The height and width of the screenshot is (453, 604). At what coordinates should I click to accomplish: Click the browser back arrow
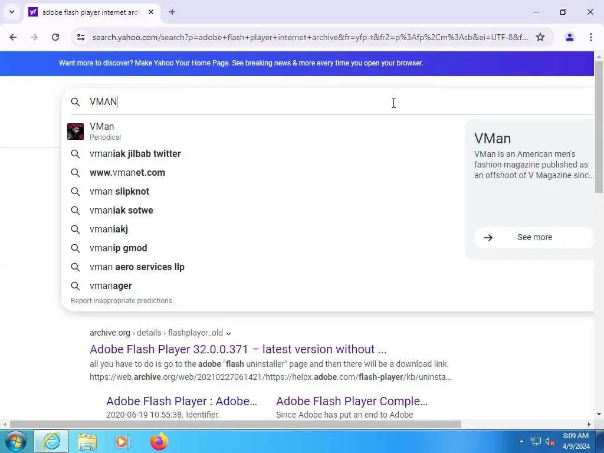tap(13, 37)
